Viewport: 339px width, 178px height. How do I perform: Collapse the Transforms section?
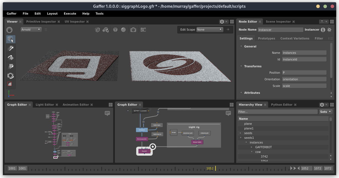241,66
